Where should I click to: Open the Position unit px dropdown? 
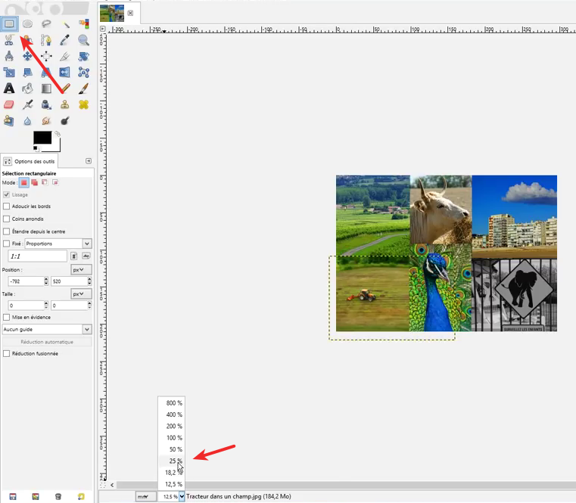(x=81, y=269)
